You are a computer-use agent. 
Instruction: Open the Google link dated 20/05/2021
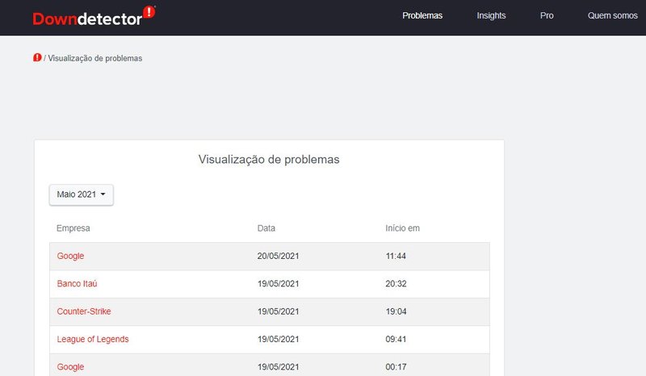[x=70, y=256]
